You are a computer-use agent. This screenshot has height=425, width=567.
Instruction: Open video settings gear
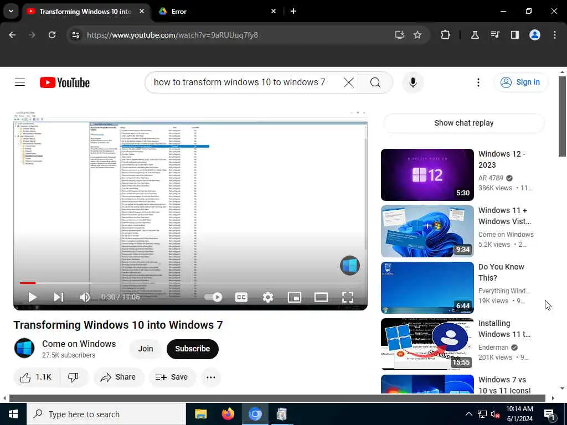pos(267,297)
